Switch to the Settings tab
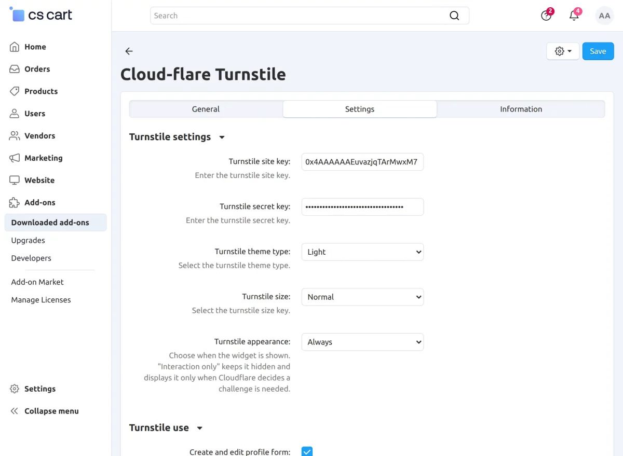Image resolution: width=623 pixels, height=456 pixels. point(360,109)
